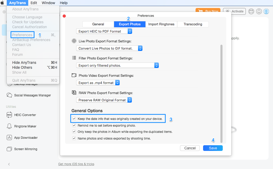Click the Live Photo settings icon
Viewport: 273px width, 169px height.
(74, 41)
